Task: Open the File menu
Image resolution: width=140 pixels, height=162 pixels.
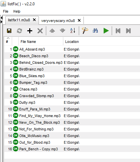Action: point(6,11)
